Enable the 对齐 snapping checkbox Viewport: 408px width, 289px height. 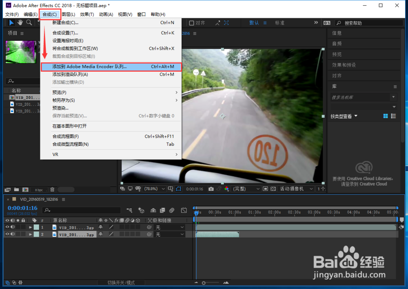point(191,23)
